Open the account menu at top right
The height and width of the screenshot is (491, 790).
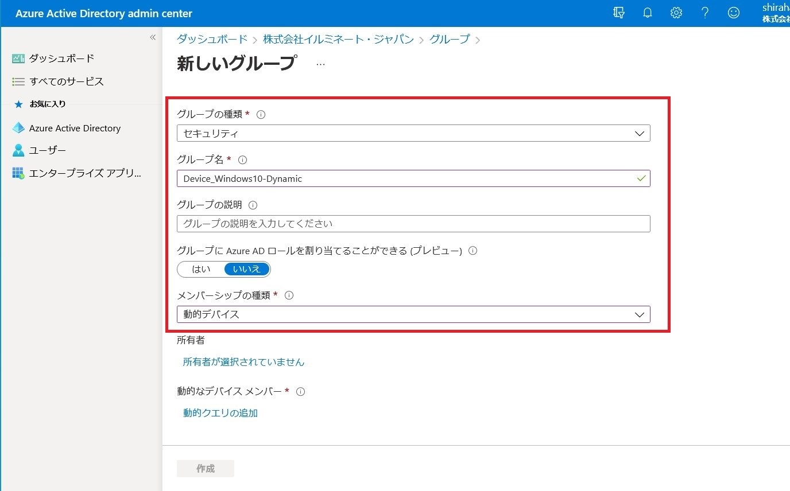coord(776,13)
